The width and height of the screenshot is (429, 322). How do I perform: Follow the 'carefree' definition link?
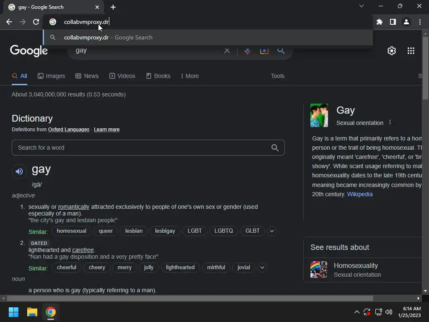tap(83, 250)
